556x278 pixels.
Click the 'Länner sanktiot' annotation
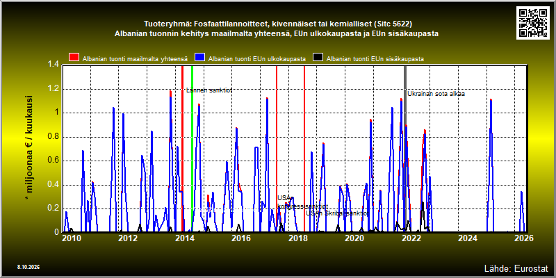(x=209, y=90)
